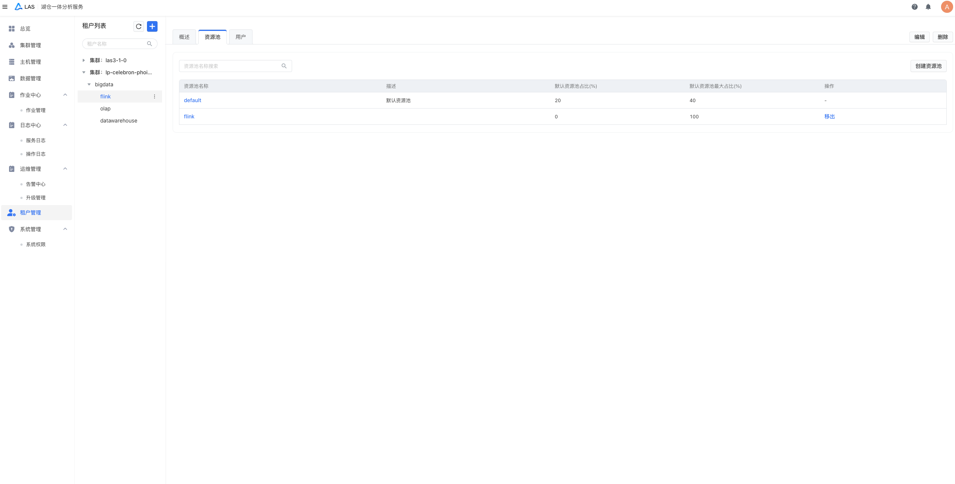
Task: Open the hamburger menu icon
Action: pyautogui.click(x=5, y=7)
